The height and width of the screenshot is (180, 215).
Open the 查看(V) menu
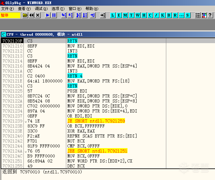pyautogui.click(x=24, y=9)
